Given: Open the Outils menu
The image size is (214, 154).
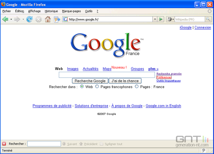Looking at the screenshot, I should tap(89, 11).
